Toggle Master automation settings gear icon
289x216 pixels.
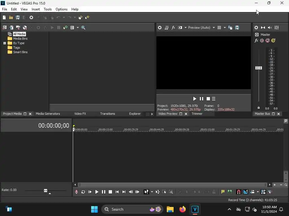pyautogui.click(x=262, y=40)
